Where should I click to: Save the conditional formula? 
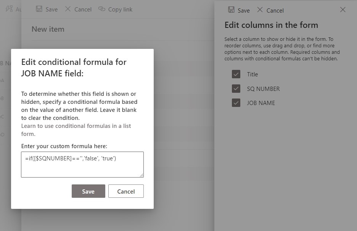tap(88, 191)
